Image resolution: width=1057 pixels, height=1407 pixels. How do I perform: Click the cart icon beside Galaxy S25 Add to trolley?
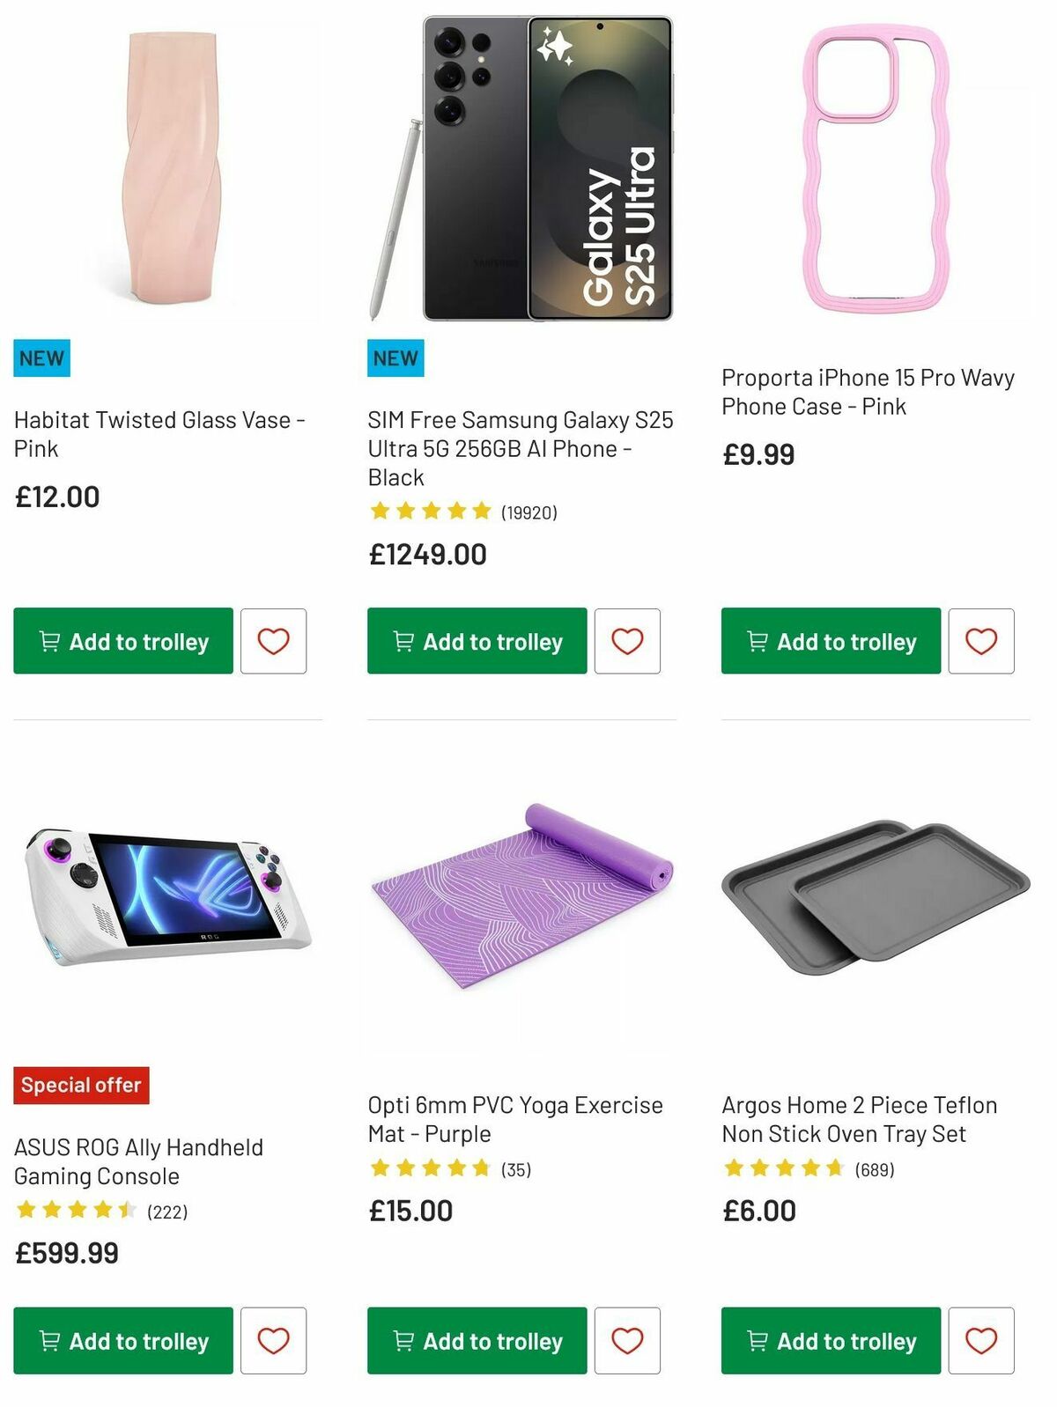[403, 641]
